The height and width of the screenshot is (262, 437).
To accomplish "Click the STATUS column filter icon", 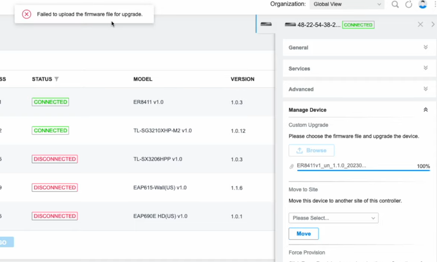I will (56, 79).
